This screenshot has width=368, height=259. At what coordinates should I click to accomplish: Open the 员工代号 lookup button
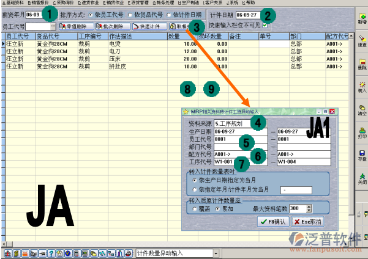53,26
